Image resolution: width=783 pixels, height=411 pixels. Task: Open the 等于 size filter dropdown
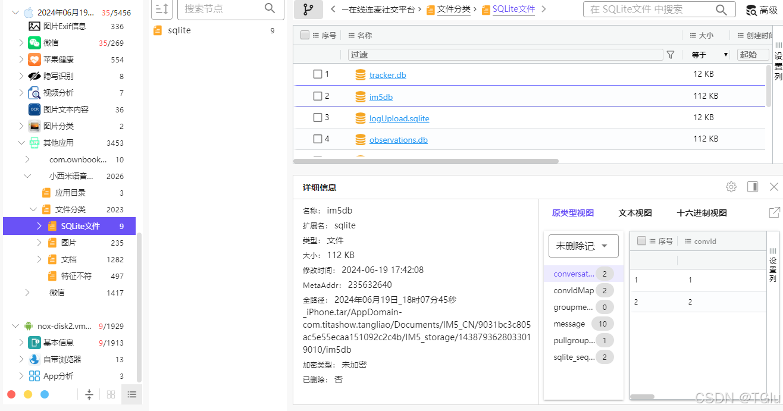click(709, 55)
